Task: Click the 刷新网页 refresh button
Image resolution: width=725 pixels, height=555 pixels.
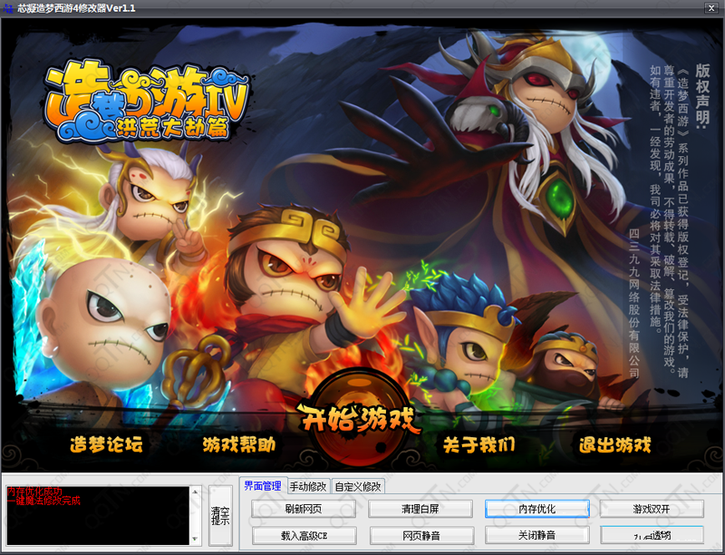Action: pyautogui.click(x=304, y=509)
